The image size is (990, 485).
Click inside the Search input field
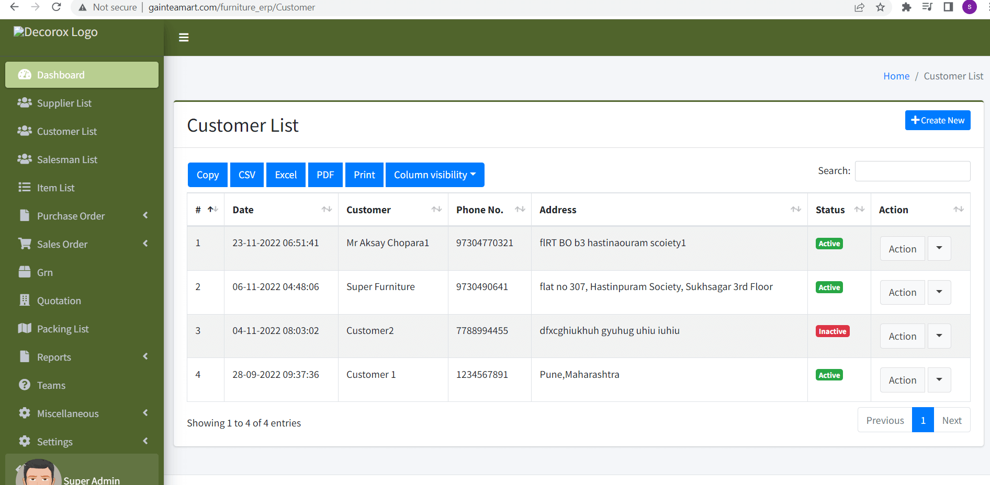coord(912,171)
